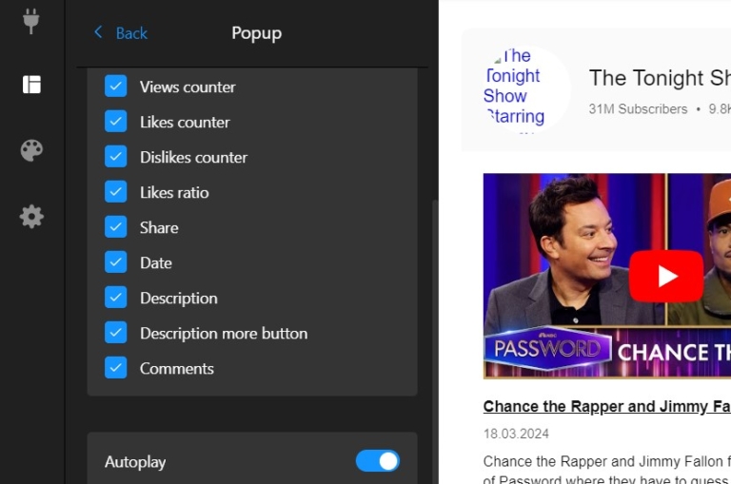Disable the Dislikes counter checkbox
The width and height of the screenshot is (731, 484).
(116, 157)
